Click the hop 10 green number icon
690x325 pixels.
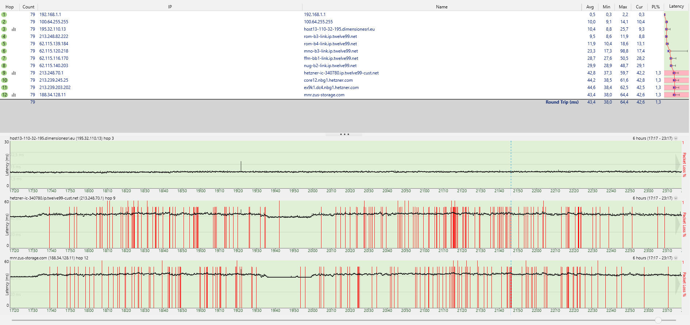coord(4,80)
